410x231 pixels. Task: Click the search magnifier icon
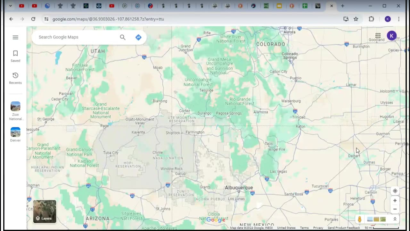click(123, 37)
